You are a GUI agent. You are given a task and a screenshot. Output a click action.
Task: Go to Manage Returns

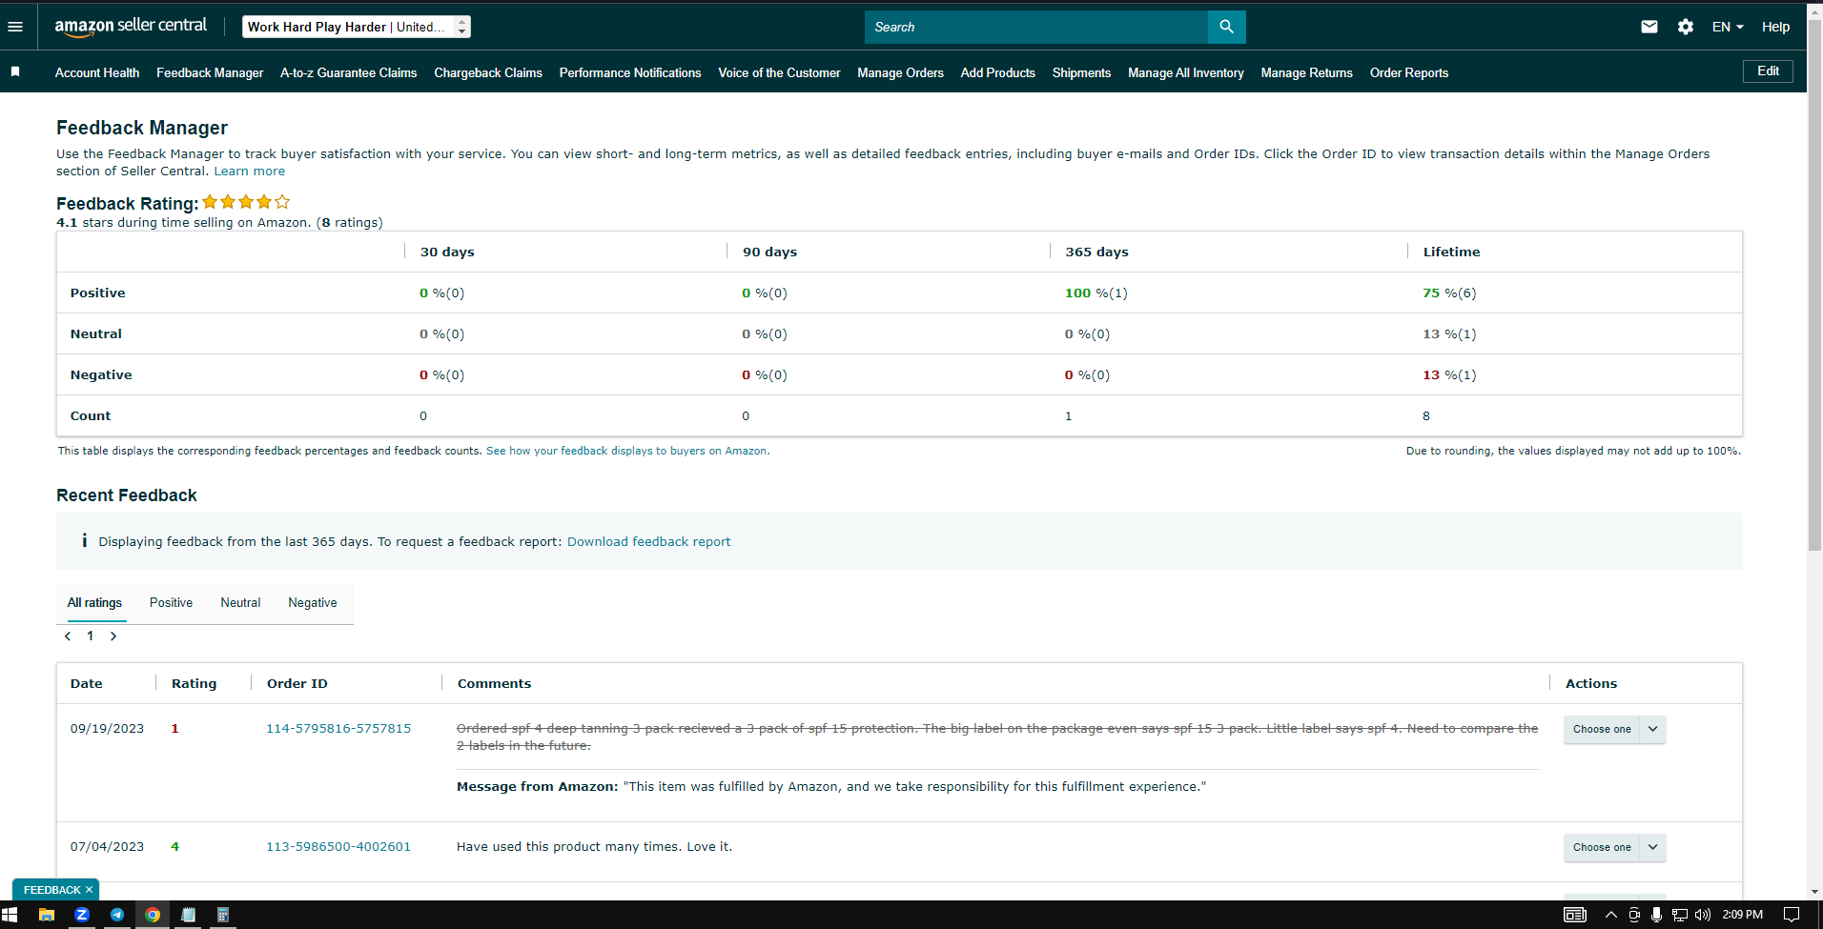pos(1306,72)
